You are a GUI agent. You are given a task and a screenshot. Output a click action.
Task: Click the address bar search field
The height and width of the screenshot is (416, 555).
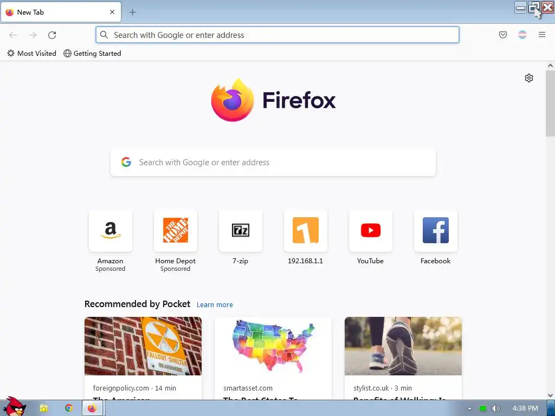(x=277, y=35)
